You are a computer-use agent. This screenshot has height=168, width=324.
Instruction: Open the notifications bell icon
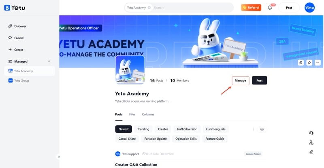(270, 8)
